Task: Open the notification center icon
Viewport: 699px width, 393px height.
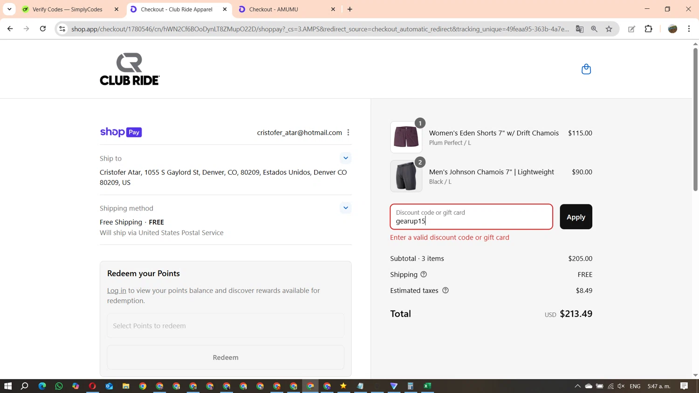Action: point(684,386)
